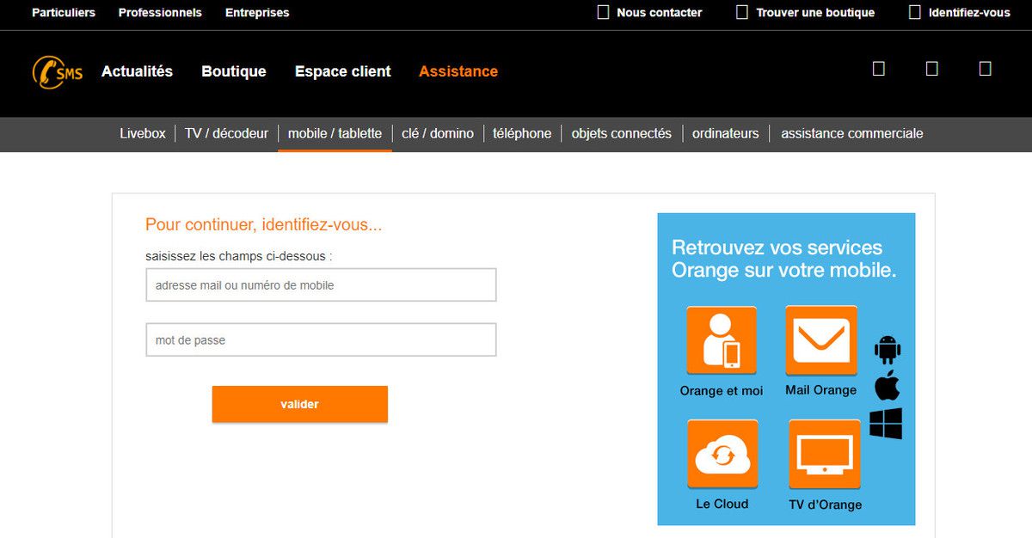Click the Mail Orange label
The height and width of the screenshot is (538, 1032).
821,390
